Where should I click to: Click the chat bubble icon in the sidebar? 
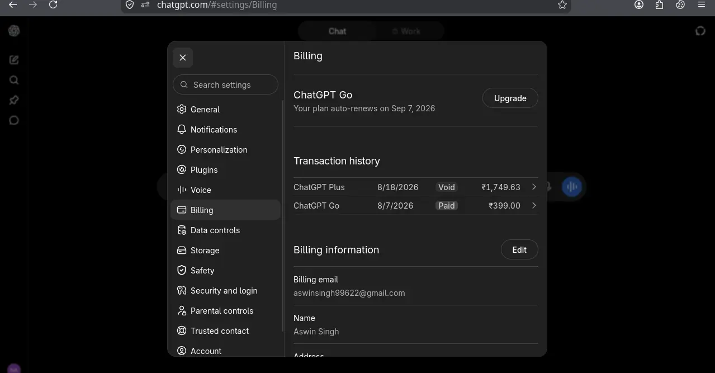click(14, 120)
